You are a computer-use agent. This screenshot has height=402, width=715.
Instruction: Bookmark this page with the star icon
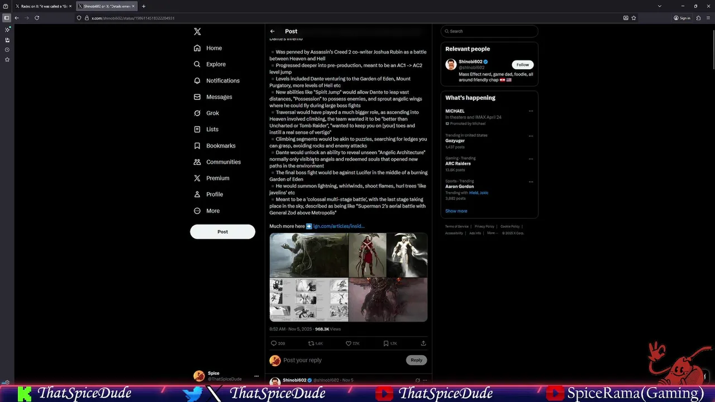633,18
